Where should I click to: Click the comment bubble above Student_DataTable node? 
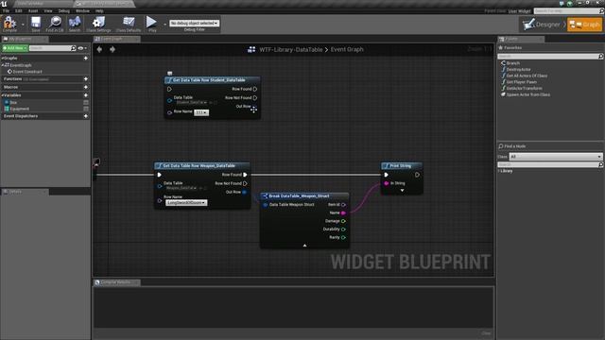(x=170, y=74)
